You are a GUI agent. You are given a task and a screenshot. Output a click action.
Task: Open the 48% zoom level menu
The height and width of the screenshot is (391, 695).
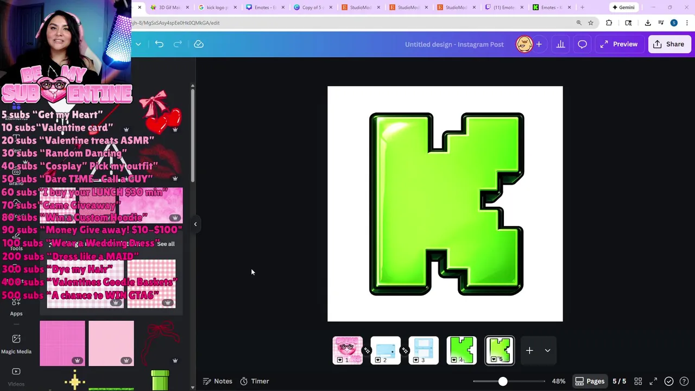[558, 381]
